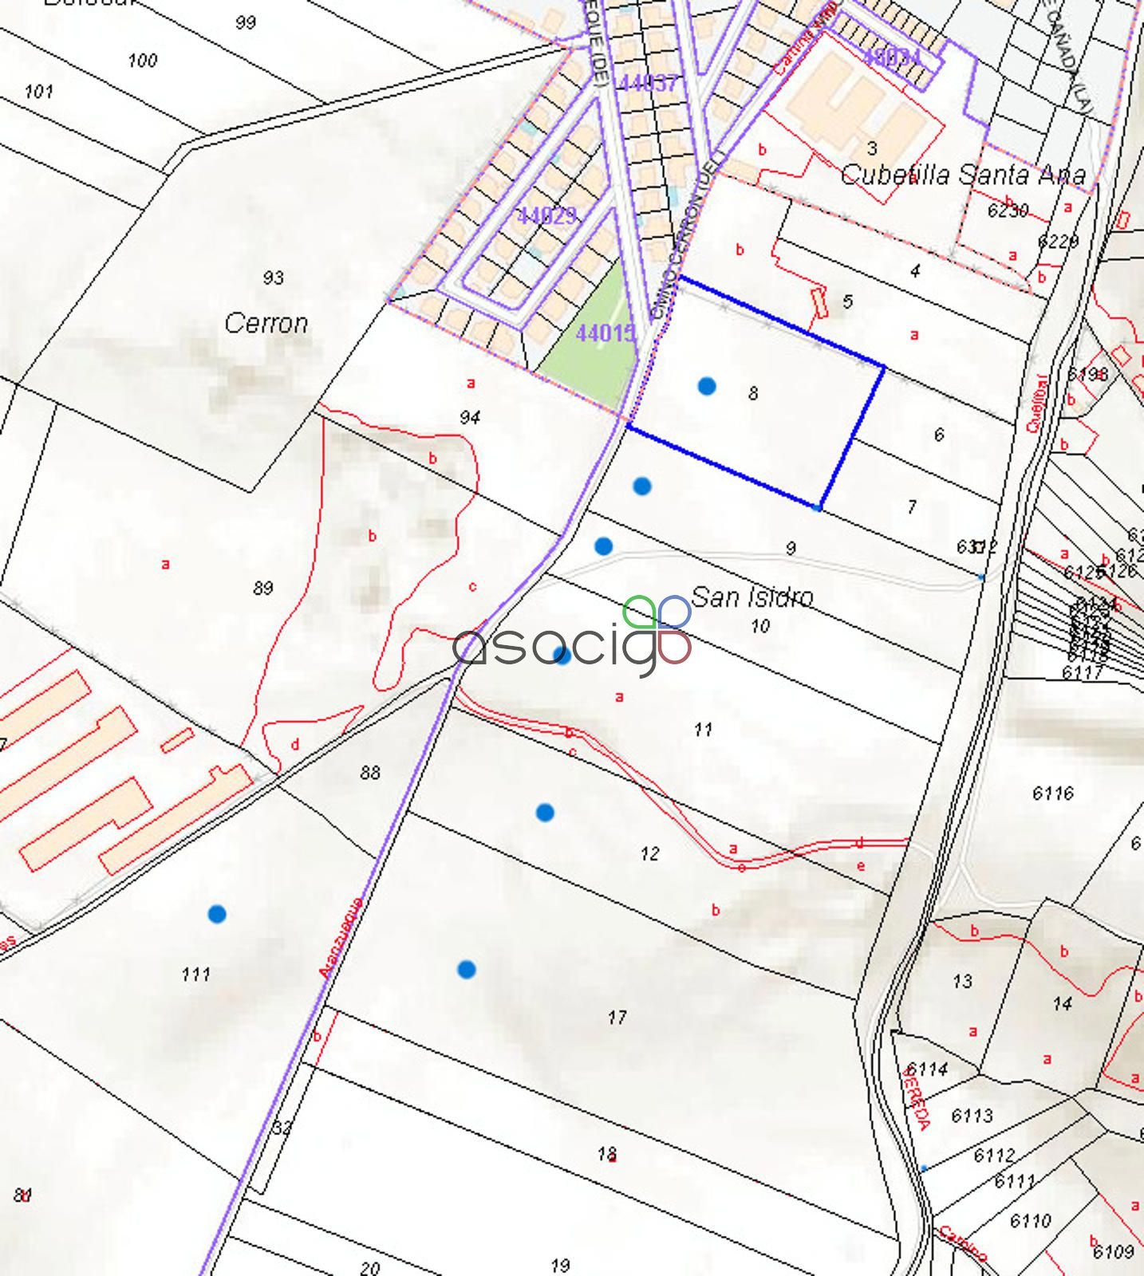
Task: Click the small blue point near Vereda label
Action: tap(924, 1168)
